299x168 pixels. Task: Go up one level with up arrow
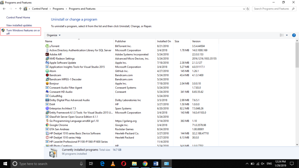(x=20, y=9)
